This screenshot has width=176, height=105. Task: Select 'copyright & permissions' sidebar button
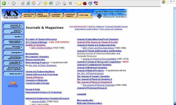click(13, 63)
